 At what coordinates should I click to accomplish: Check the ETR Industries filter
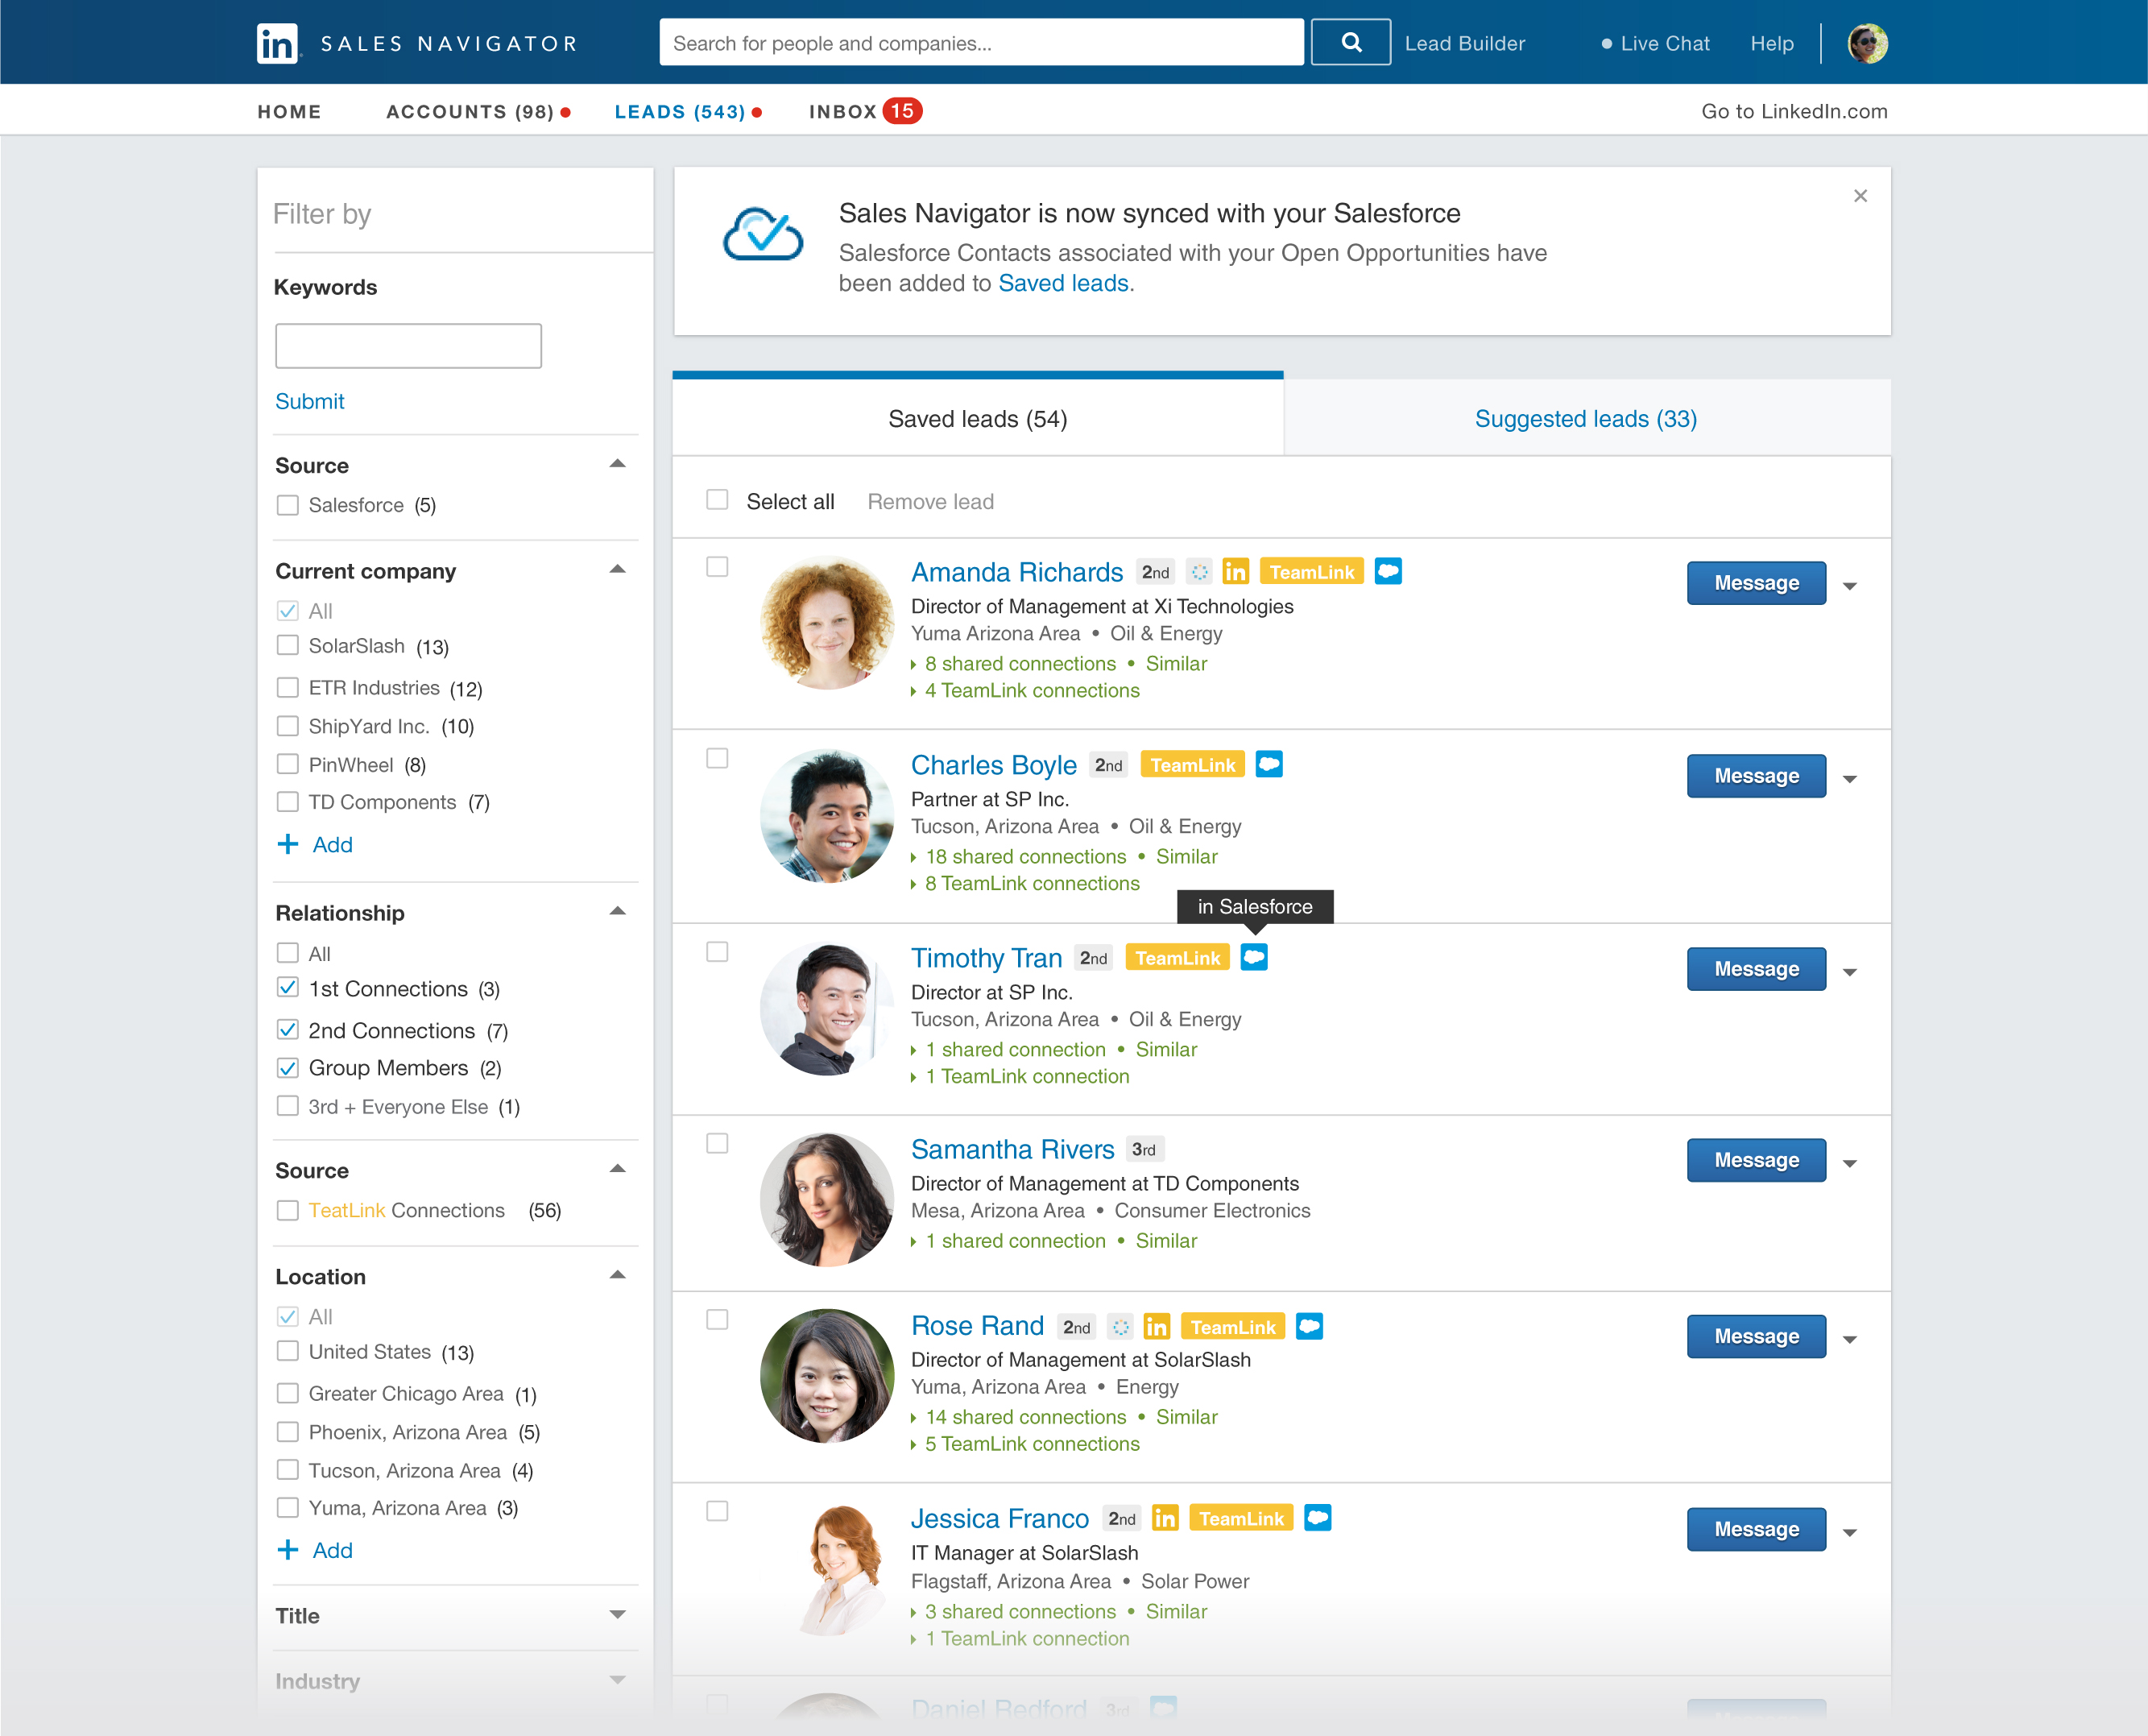(288, 688)
